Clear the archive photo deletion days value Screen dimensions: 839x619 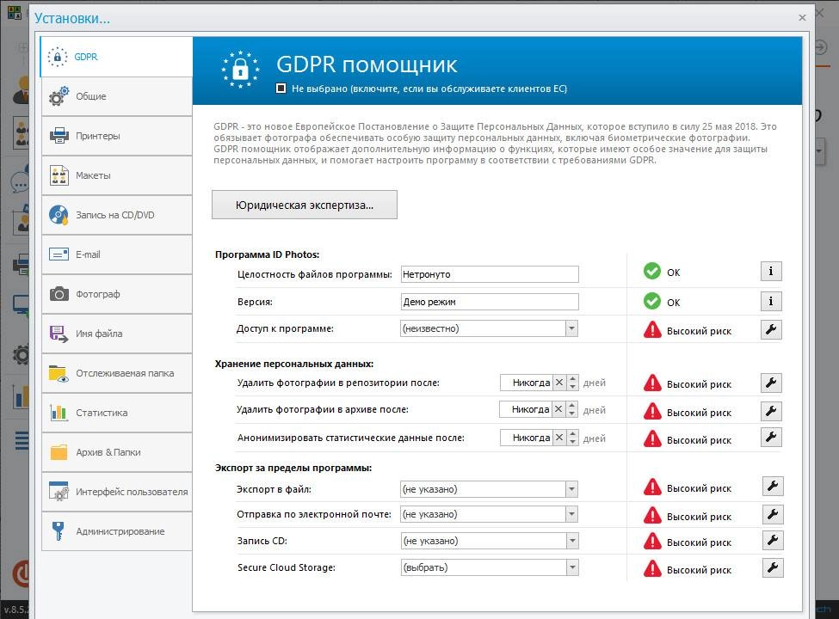[x=558, y=409]
